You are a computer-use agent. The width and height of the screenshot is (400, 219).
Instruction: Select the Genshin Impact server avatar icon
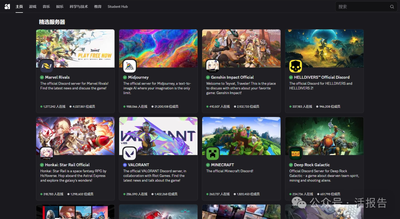coord(212,66)
